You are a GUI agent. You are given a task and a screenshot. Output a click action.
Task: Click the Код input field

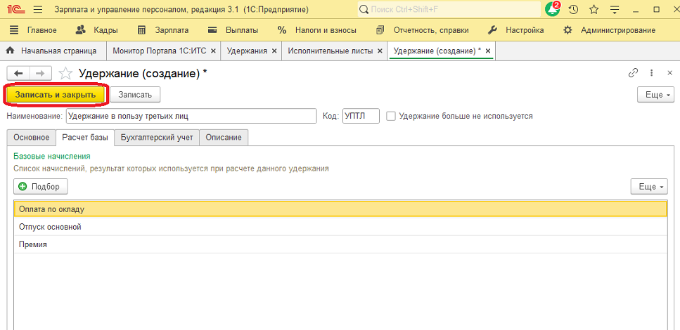pos(361,116)
